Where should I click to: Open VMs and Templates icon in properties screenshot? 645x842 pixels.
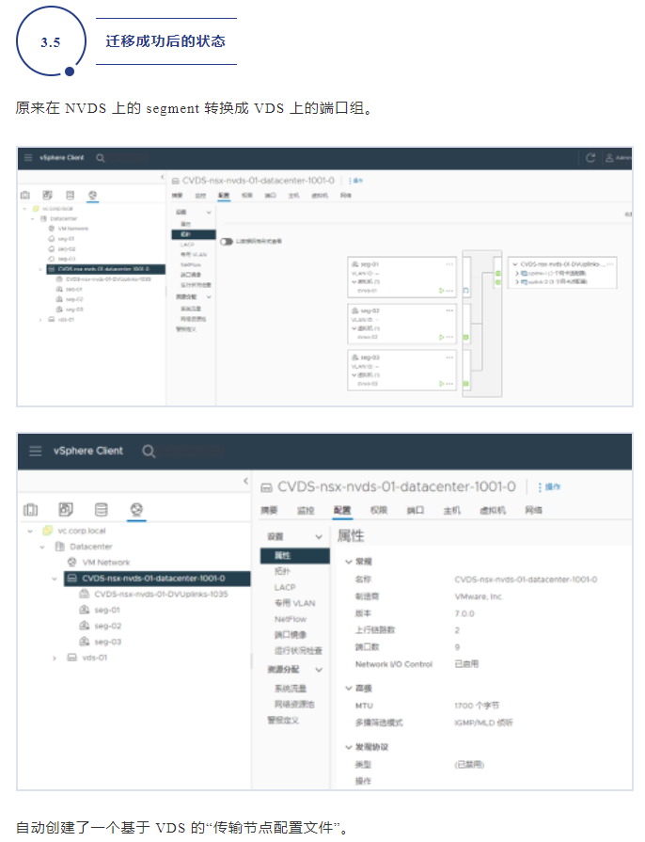coord(66,509)
